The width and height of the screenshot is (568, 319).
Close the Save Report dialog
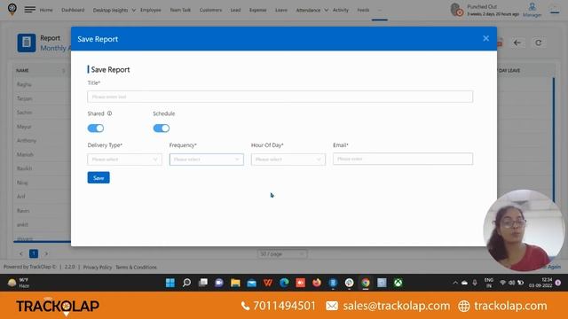(485, 38)
